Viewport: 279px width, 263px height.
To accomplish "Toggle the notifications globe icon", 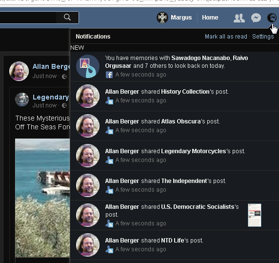I will pyautogui.click(x=272, y=18).
